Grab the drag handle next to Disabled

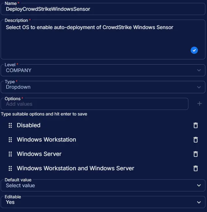10,125
